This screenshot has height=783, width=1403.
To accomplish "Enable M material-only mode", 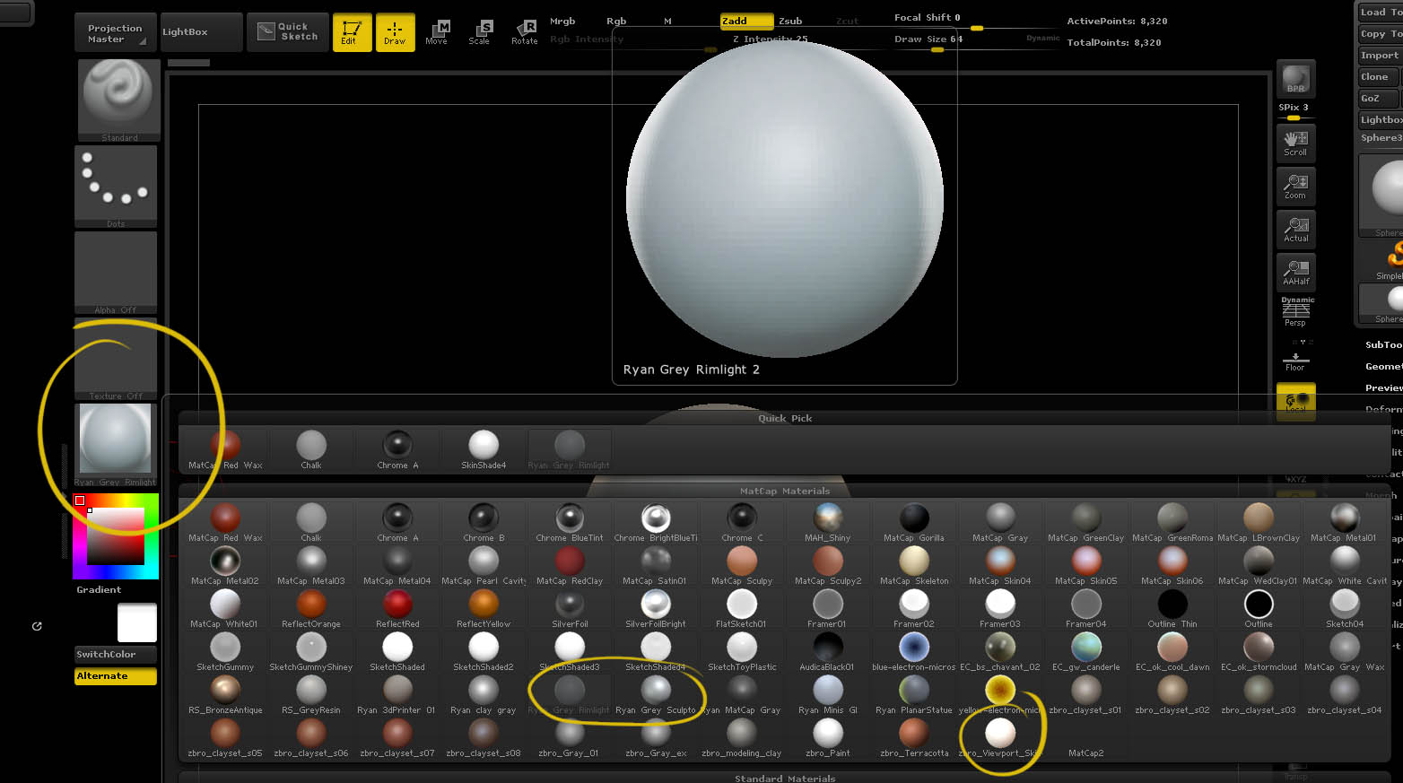I will (667, 21).
